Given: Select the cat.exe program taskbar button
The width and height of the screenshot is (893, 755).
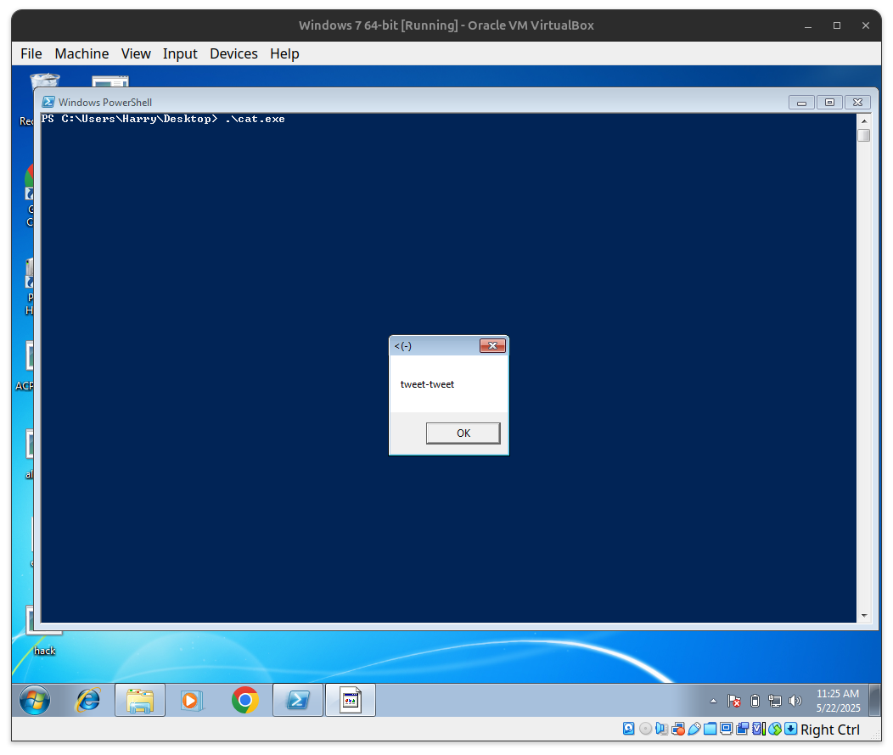Looking at the screenshot, I should [x=351, y=700].
